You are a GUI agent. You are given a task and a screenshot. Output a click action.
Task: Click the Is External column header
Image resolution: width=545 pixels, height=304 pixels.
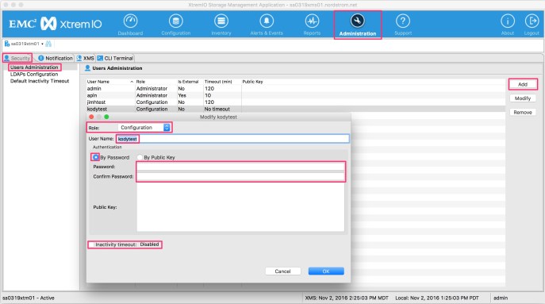(190, 82)
